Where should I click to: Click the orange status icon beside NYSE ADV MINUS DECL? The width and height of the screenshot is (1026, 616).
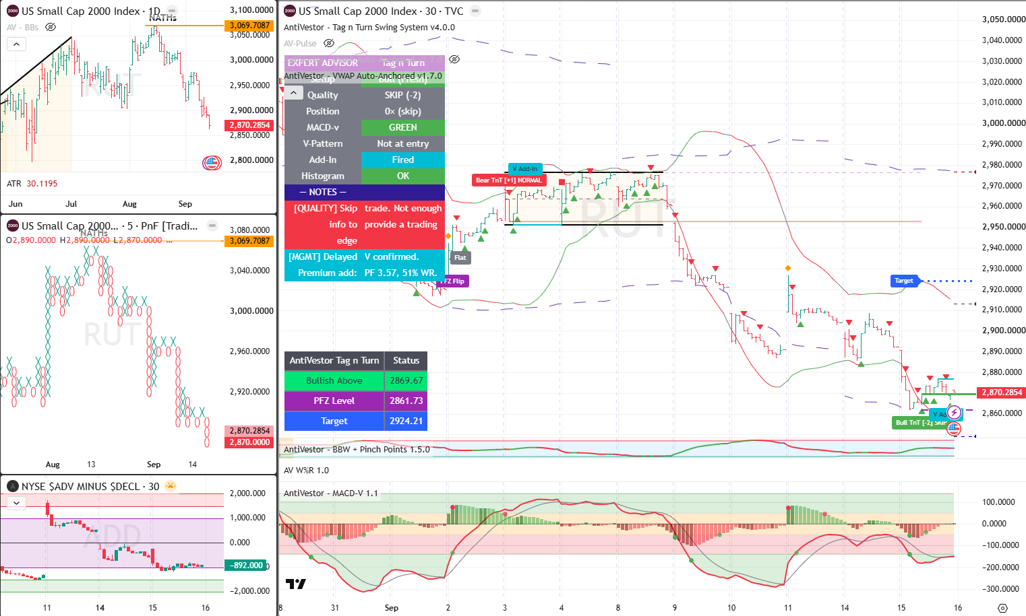[x=171, y=486]
